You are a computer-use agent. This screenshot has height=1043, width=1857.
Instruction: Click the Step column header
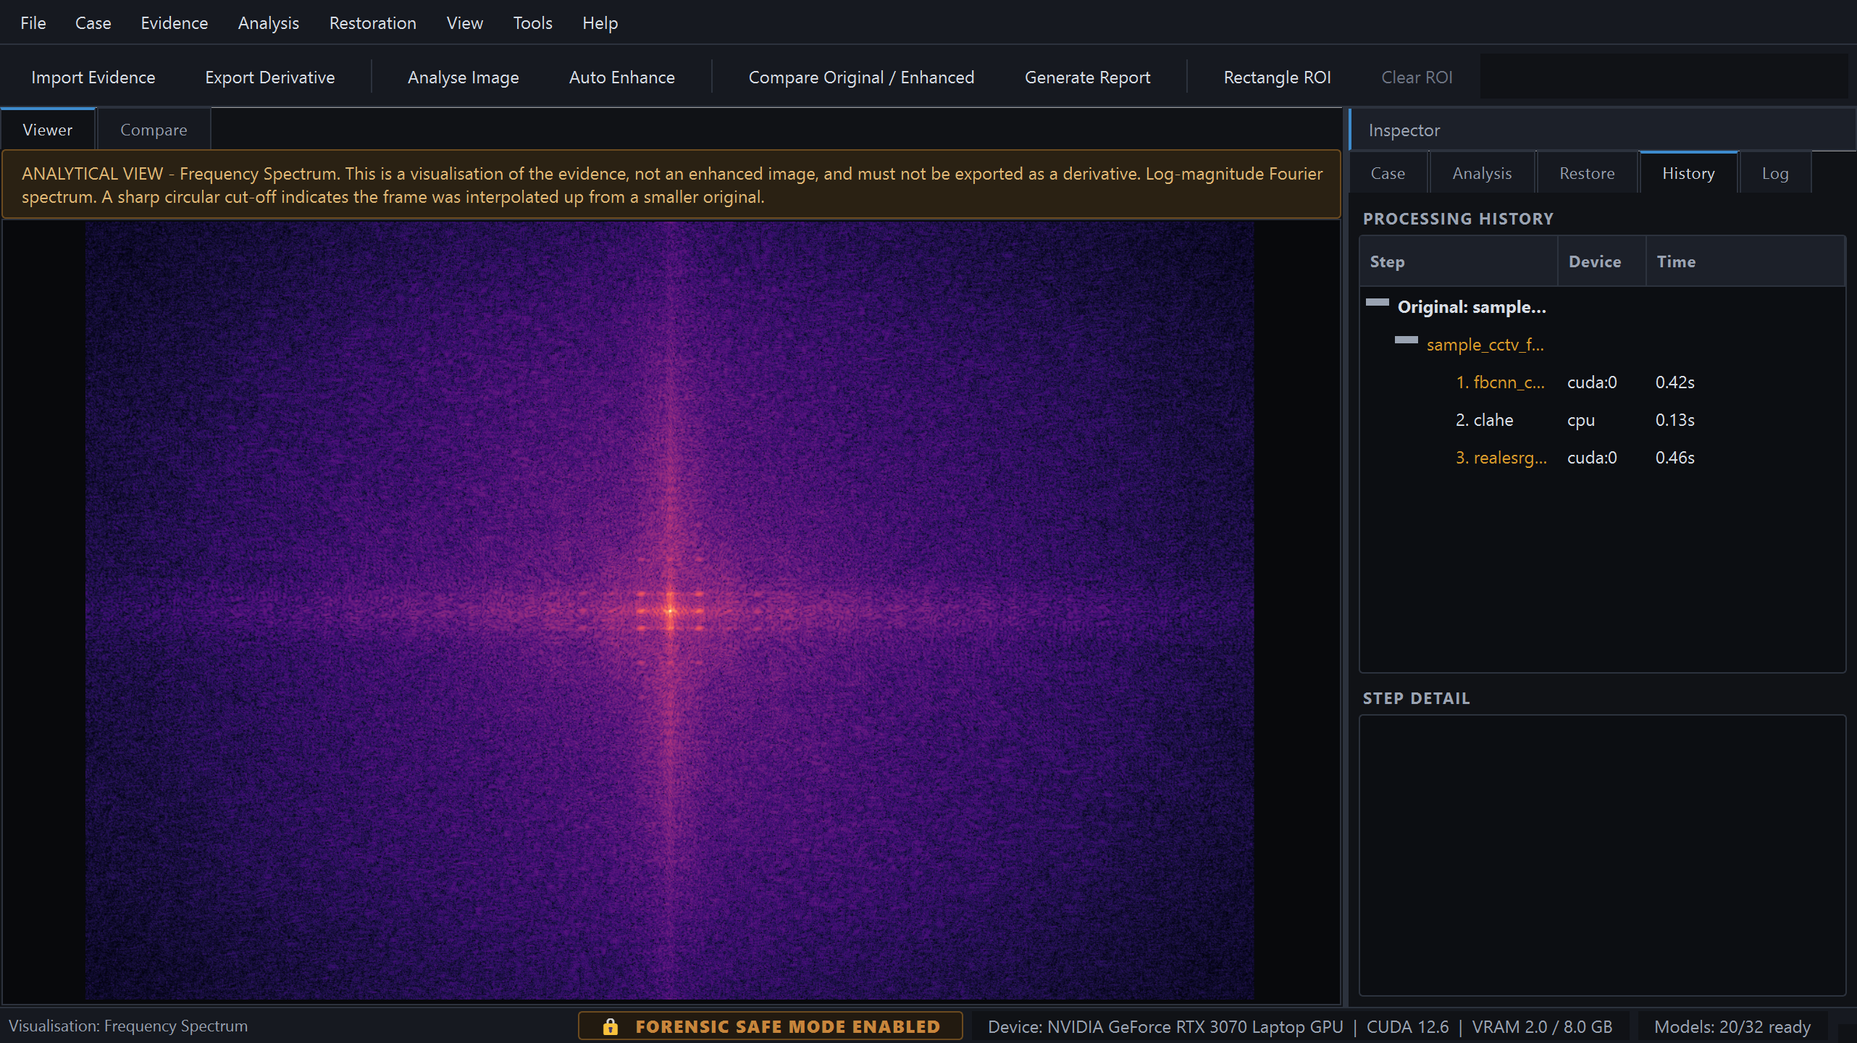pyautogui.click(x=1459, y=261)
